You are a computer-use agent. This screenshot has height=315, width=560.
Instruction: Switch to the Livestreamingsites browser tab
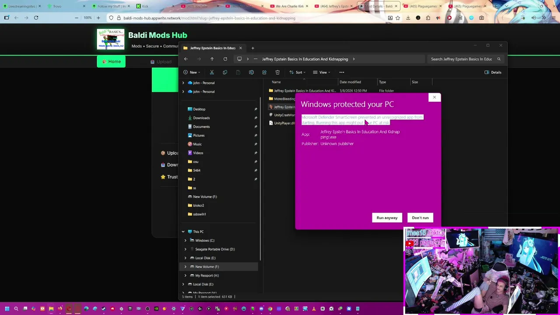pos(21,6)
